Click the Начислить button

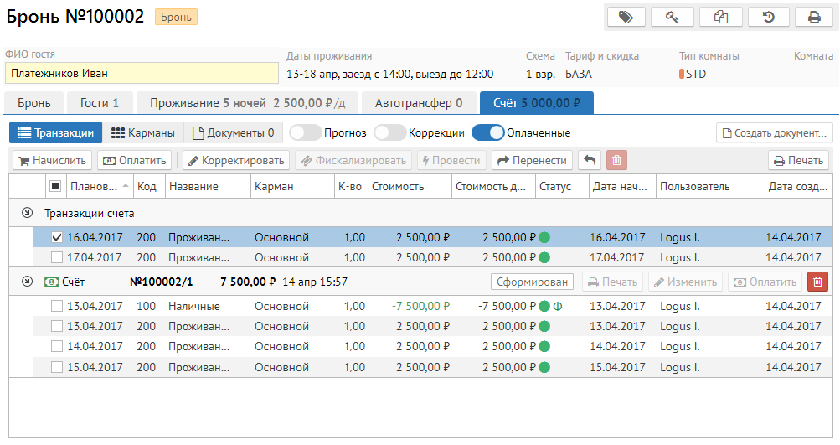[x=52, y=161]
